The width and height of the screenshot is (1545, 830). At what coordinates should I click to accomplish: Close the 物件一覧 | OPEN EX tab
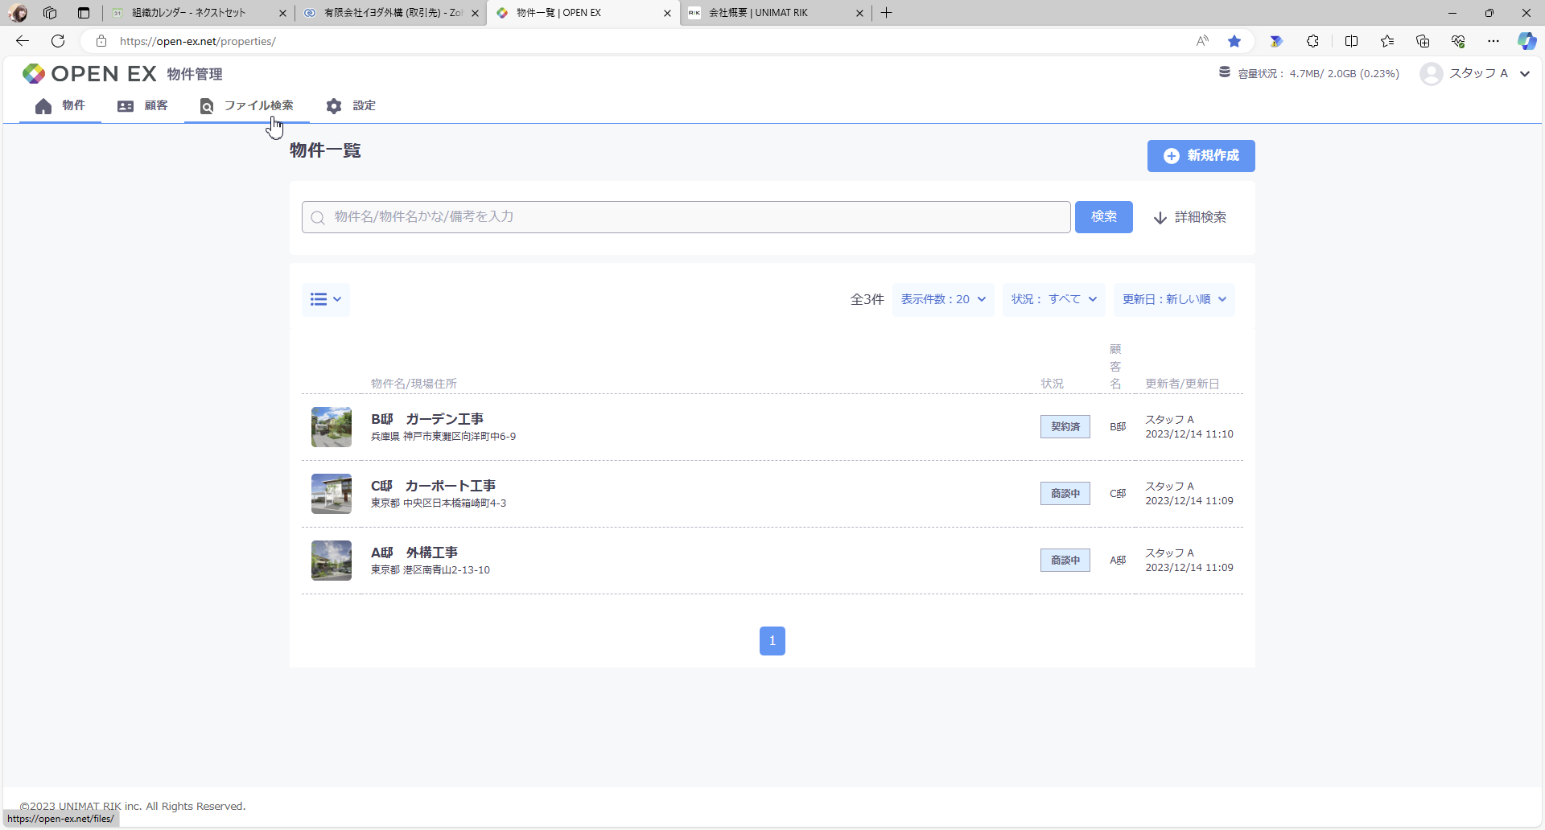coord(667,13)
